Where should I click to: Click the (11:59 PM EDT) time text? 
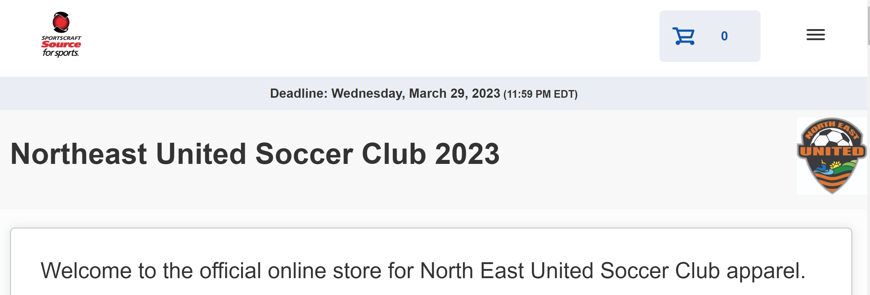(540, 94)
